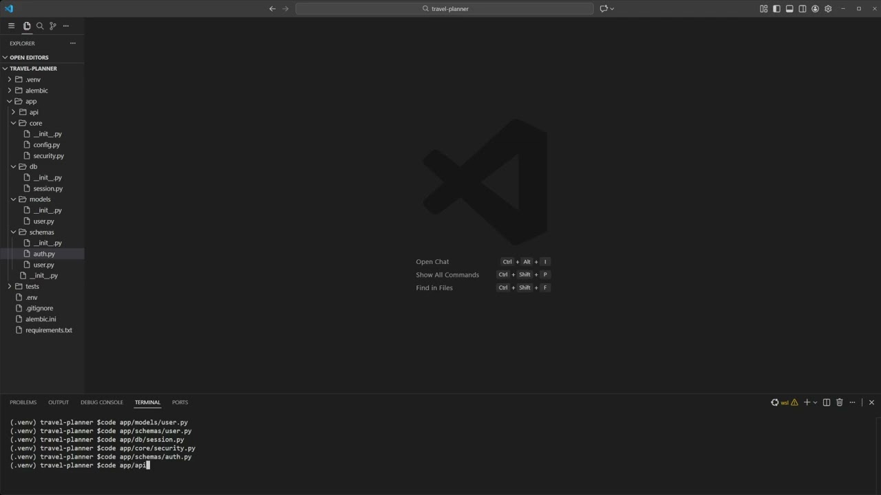Open security.py file
The height and width of the screenshot is (495, 881).
(42, 156)
